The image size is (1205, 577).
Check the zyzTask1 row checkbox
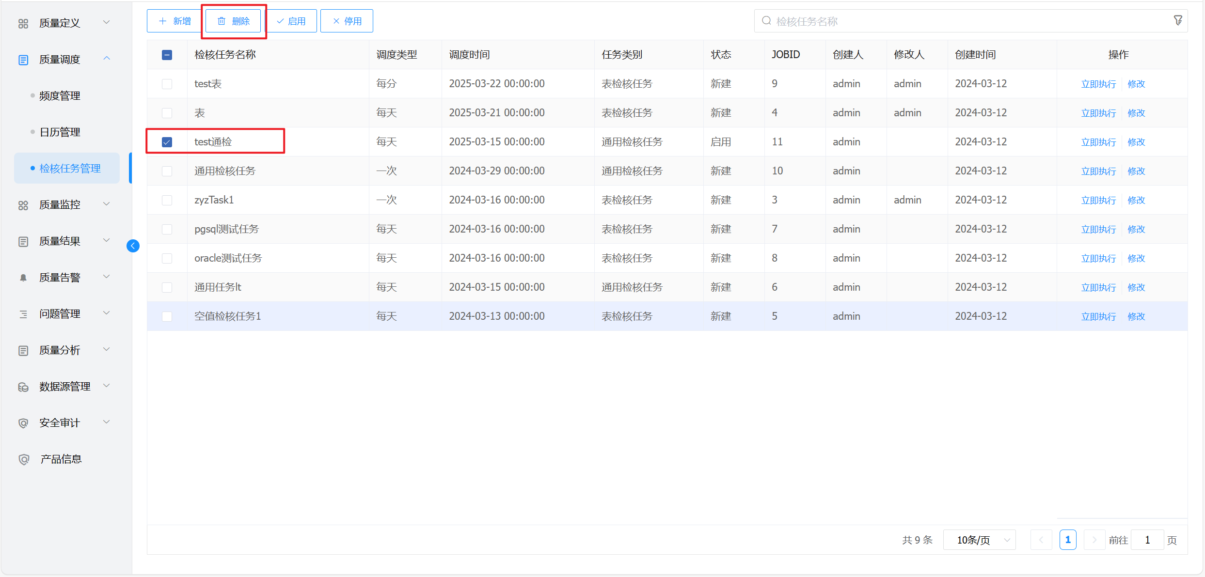tap(167, 200)
